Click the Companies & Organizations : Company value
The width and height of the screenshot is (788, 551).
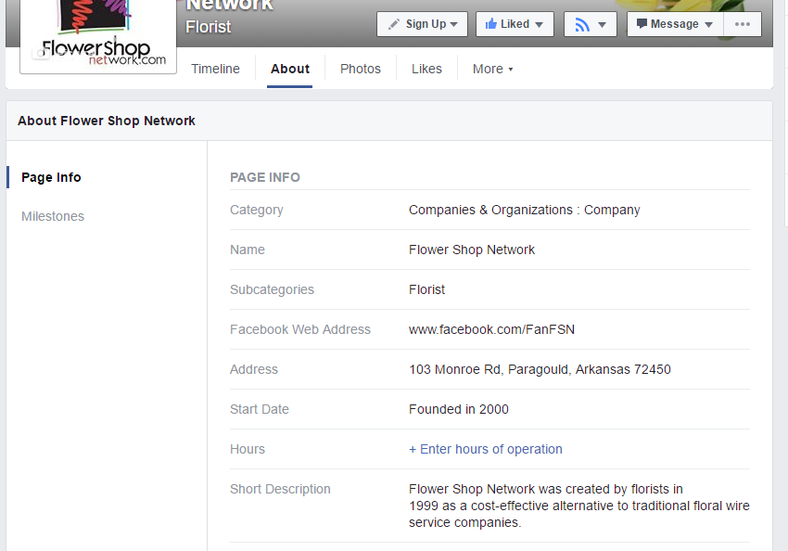[x=524, y=210]
